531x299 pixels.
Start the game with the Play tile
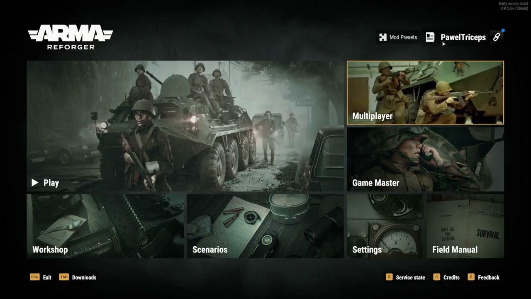pos(185,126)
